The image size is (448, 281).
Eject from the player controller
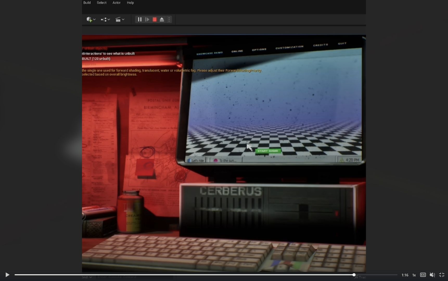162,19
